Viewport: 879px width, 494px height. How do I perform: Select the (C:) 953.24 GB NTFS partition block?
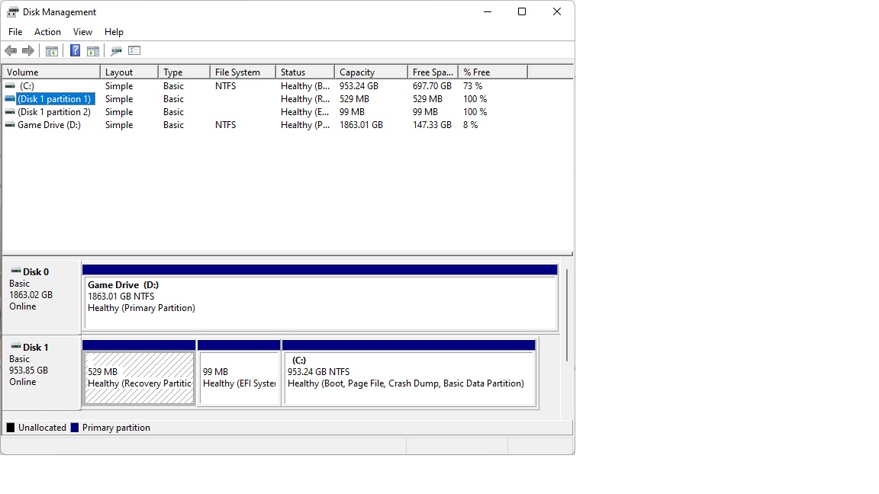409,373
